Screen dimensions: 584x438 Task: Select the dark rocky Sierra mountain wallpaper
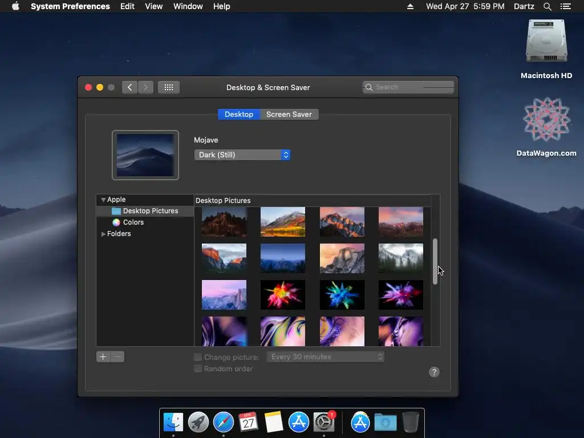[224, 222]
